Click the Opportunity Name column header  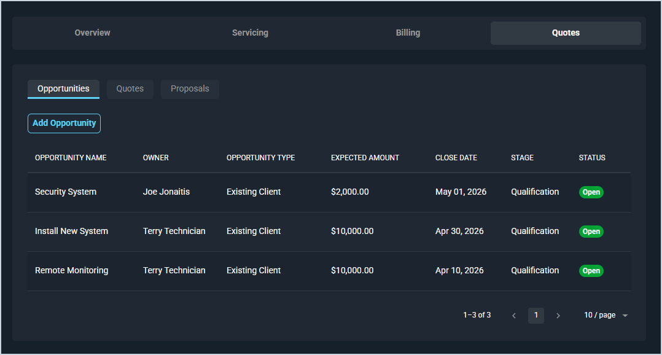point(71,158)
